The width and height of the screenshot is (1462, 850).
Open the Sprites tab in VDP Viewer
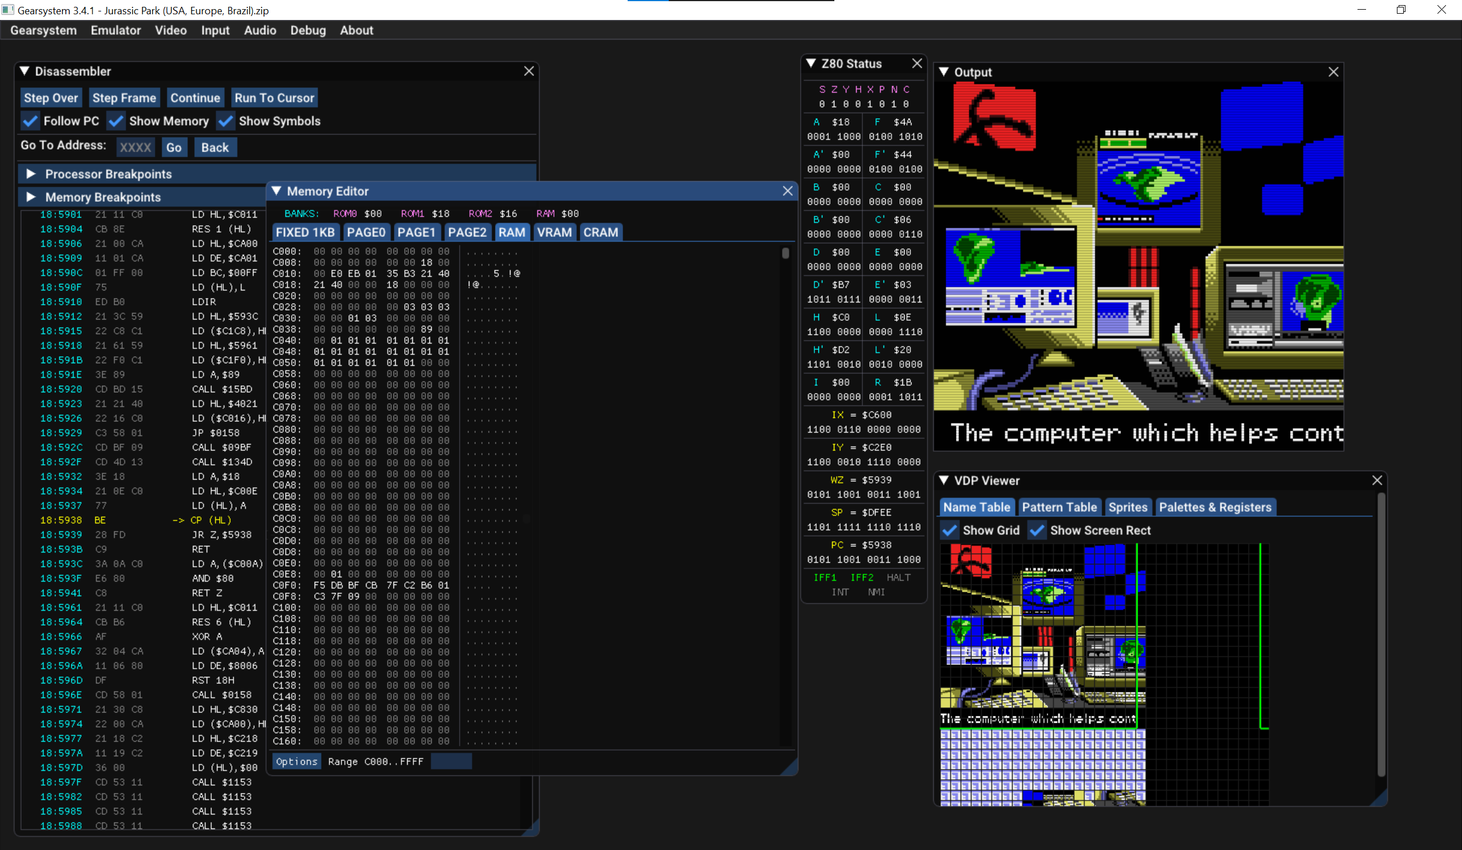coord(1128,507)
